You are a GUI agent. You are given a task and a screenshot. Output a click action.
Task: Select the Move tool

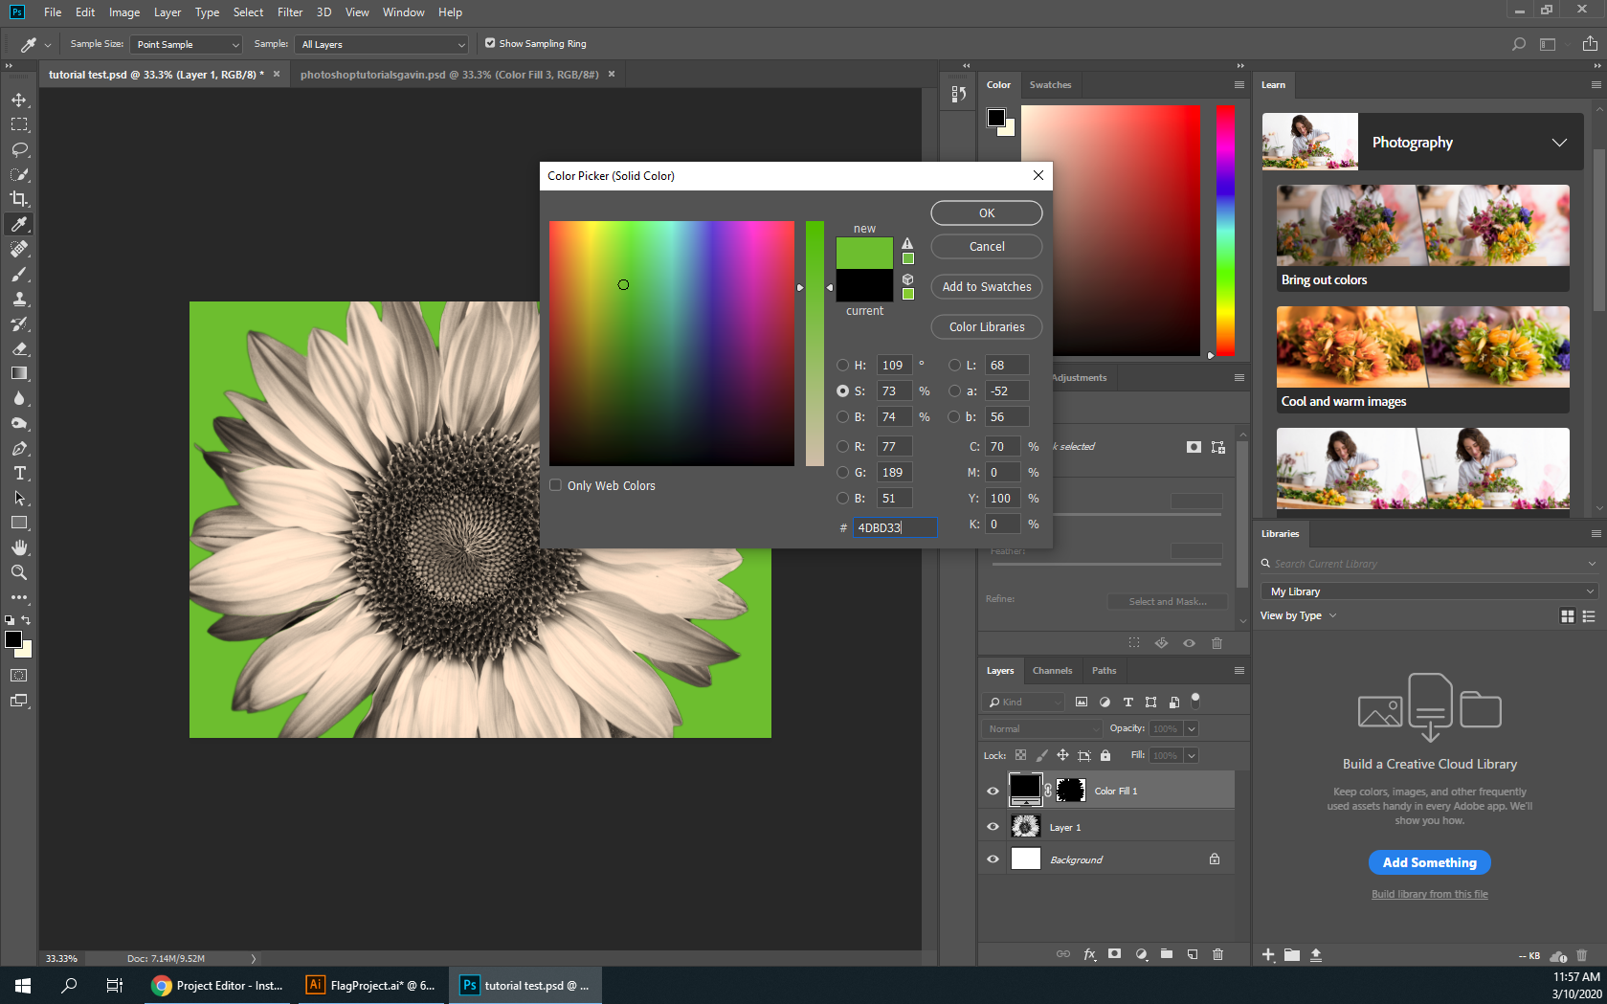[x=19, y=100]
